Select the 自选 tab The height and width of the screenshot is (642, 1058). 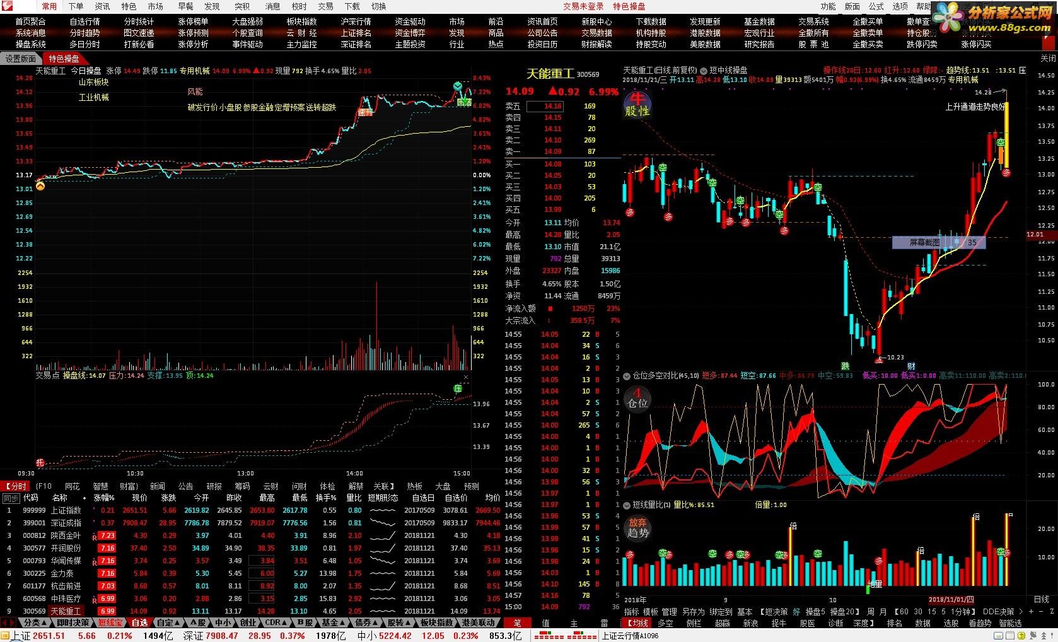[139, 622]
